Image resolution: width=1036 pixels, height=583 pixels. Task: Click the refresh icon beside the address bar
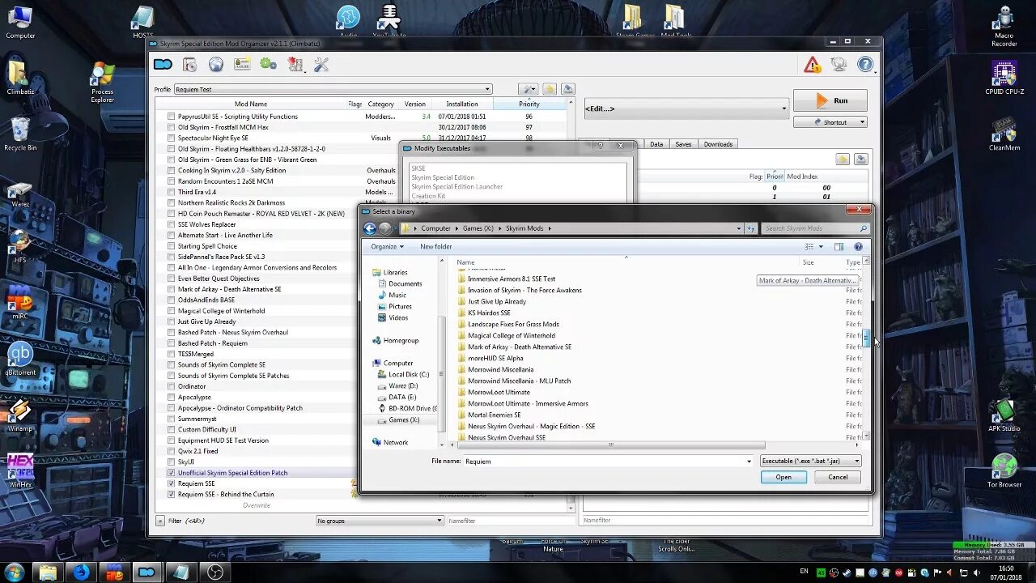coord(751,228)
